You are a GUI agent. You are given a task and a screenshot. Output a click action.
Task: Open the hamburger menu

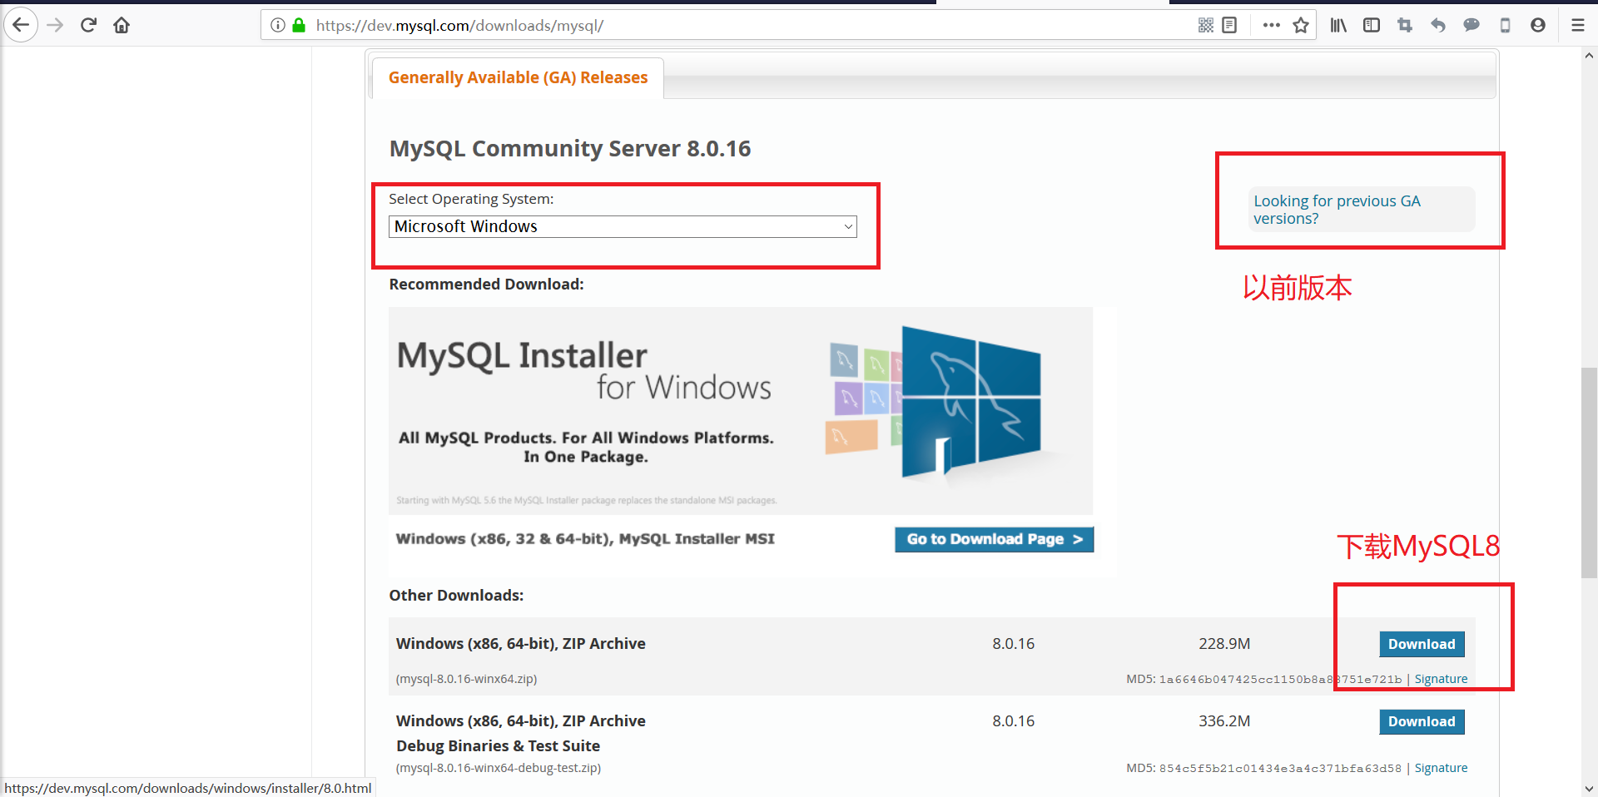[x=1577, y=25]
